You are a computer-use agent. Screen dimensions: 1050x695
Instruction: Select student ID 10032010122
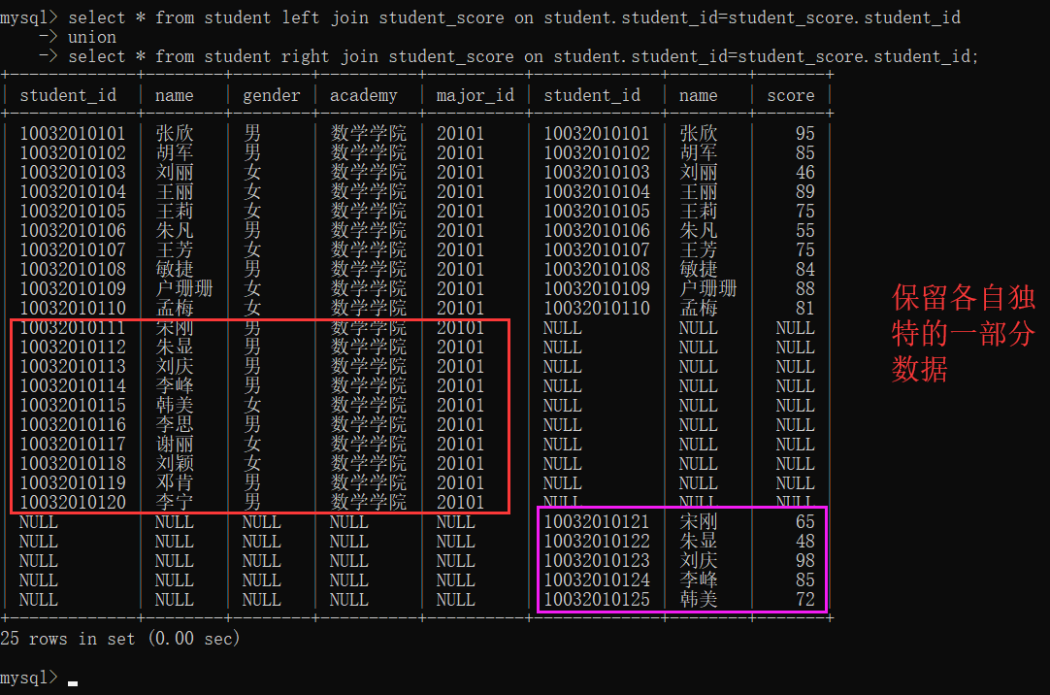click(x=597, y=541)
